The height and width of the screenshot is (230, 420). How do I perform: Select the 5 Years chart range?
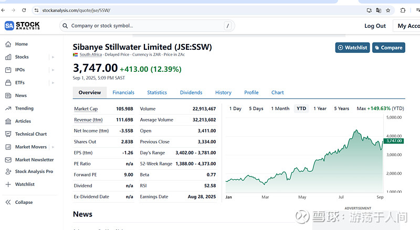tap(342, 108)
